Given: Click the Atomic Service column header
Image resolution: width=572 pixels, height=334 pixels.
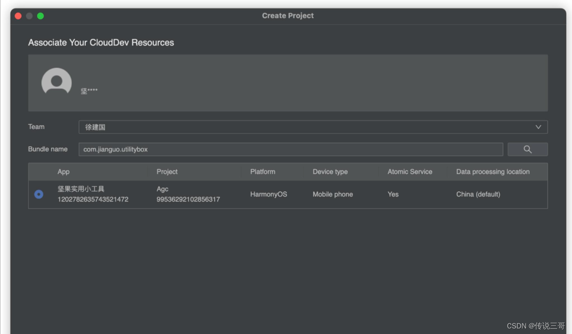Looking at the screenshot, I should coord(410,172).
